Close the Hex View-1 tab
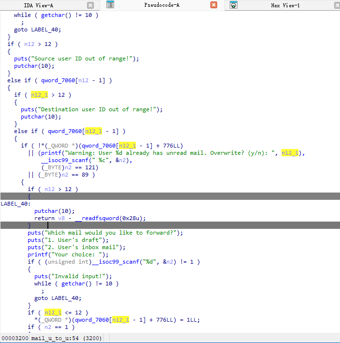This screenshot has height=343, width=340. [337, 5]
